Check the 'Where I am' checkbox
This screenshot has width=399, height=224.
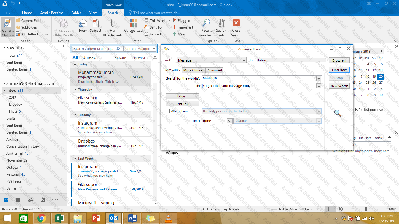tap(168, 111)
